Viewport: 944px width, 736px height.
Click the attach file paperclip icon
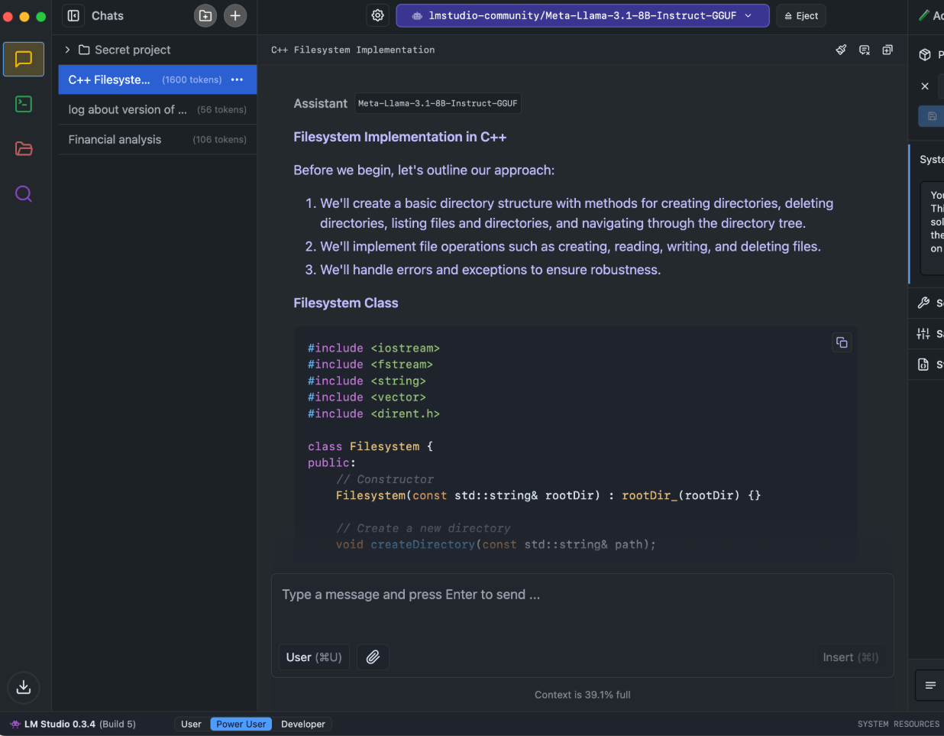(373, 657)
